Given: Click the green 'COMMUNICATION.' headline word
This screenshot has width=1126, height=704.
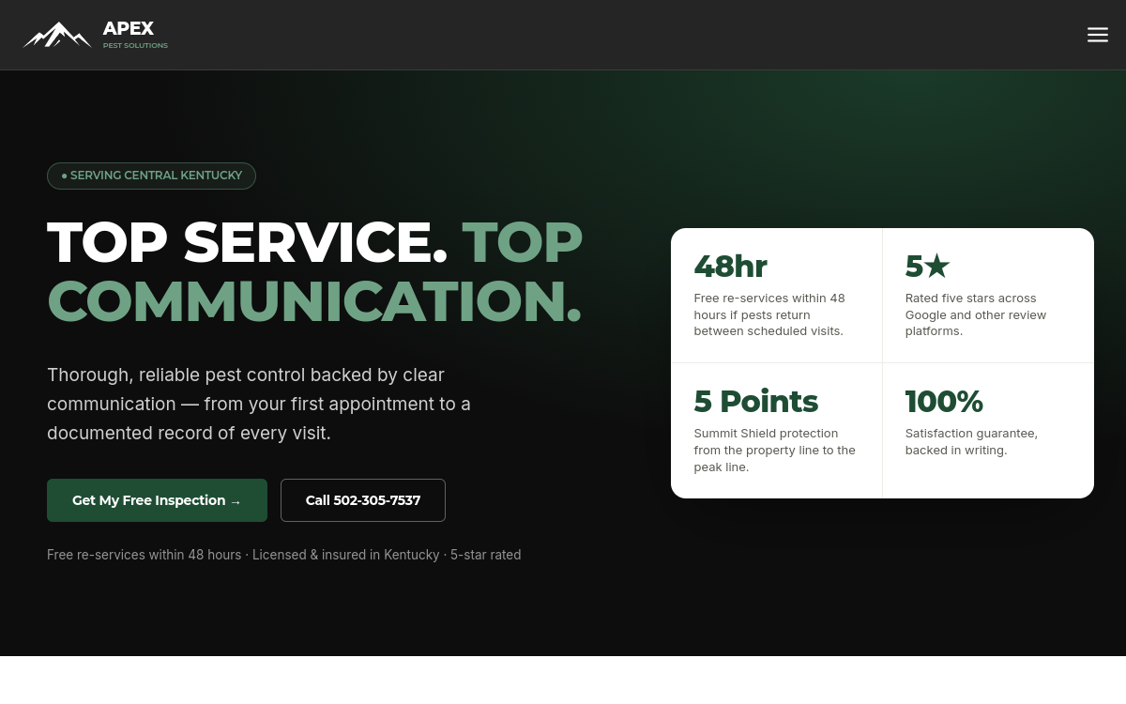Looking at the screenshot, I should [314, 301].
